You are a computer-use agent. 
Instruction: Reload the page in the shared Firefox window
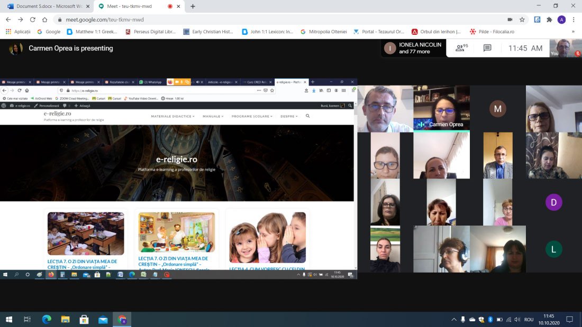[x=20, y=90]
